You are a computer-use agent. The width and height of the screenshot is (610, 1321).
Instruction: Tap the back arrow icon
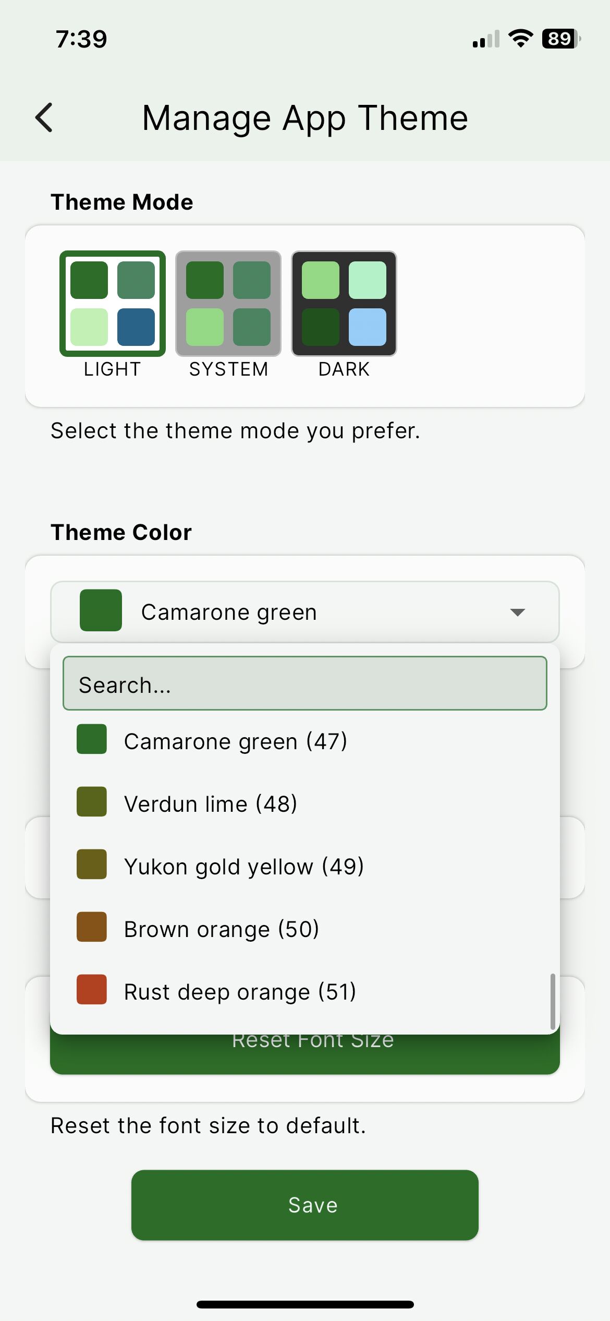click(44, 117)
